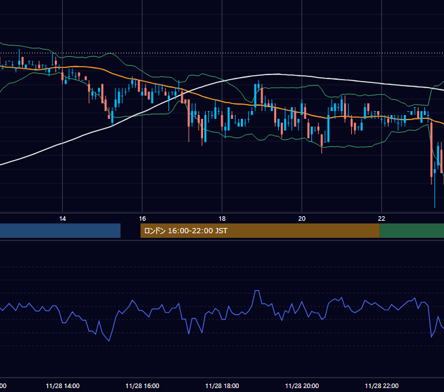This screenshot has width=444, height=392.
Task: Click the '11/28 22:00' date label on the lower axis
Action: pos(382,385)
